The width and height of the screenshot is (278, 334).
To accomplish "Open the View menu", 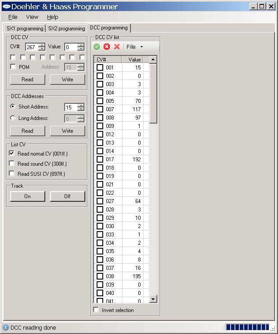I will 32,17.
